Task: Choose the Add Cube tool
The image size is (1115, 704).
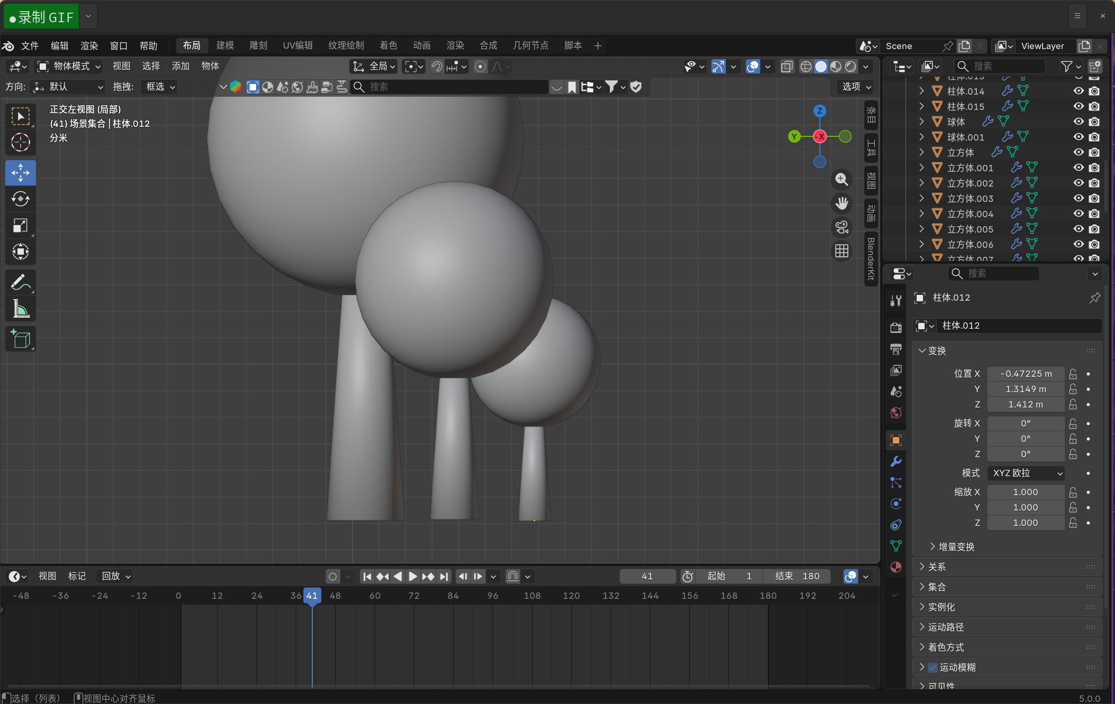Action: (21, 339)
